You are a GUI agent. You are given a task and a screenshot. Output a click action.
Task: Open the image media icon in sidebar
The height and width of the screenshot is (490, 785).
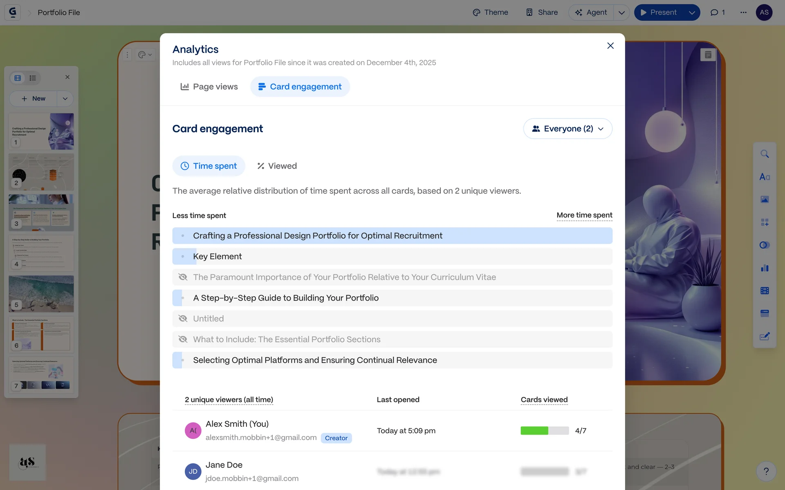click(x=765, y=199)
